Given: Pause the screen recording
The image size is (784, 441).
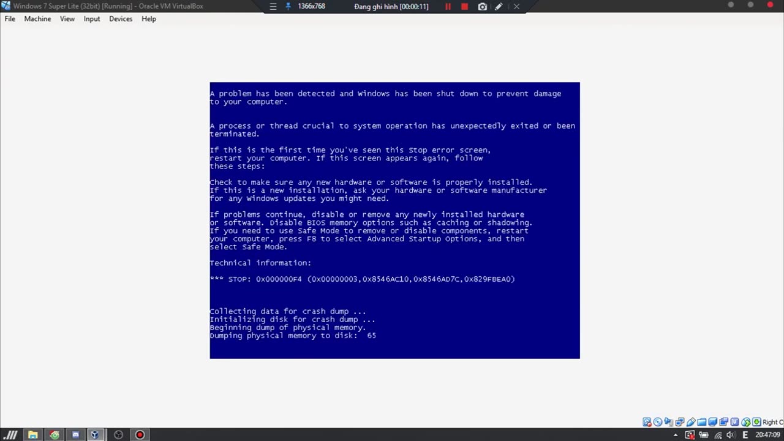Looking at the screenshot, I should (448, 6).
